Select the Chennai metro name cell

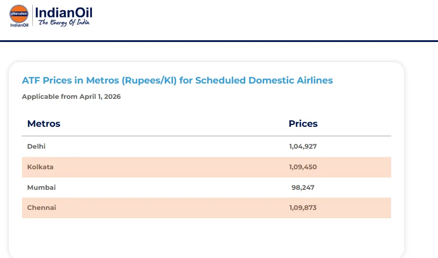[x=42, y=208]
